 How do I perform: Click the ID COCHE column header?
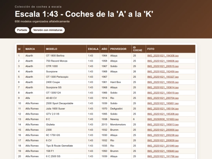tap(139, 49)
